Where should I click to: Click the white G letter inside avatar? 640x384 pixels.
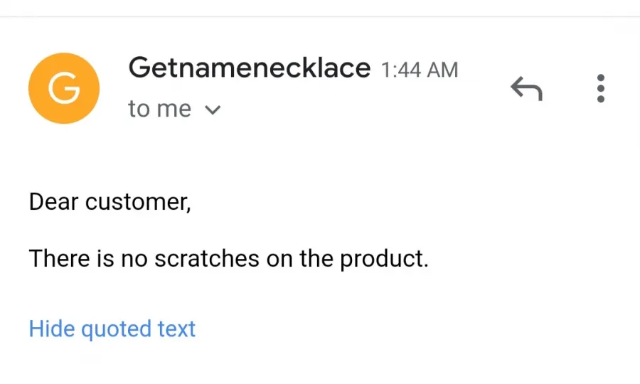tap(64, 88)
